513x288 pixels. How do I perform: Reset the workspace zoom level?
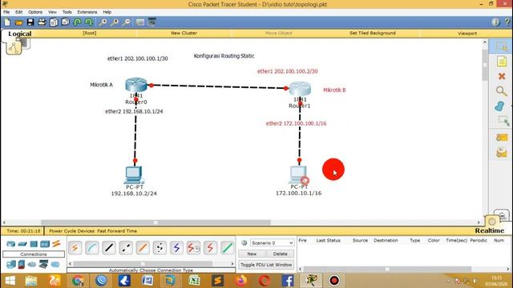click(x=115, y=22)
